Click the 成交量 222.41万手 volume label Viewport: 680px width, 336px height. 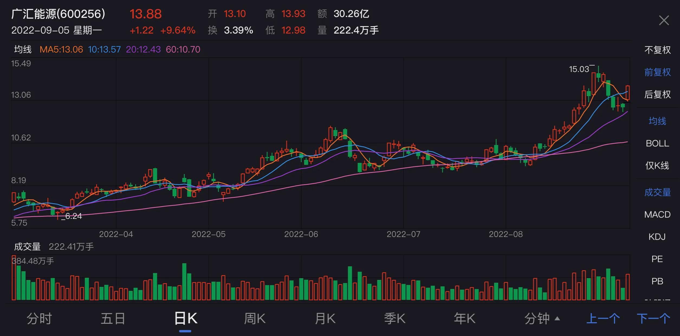pyautogui.click(x=54, y=247)
